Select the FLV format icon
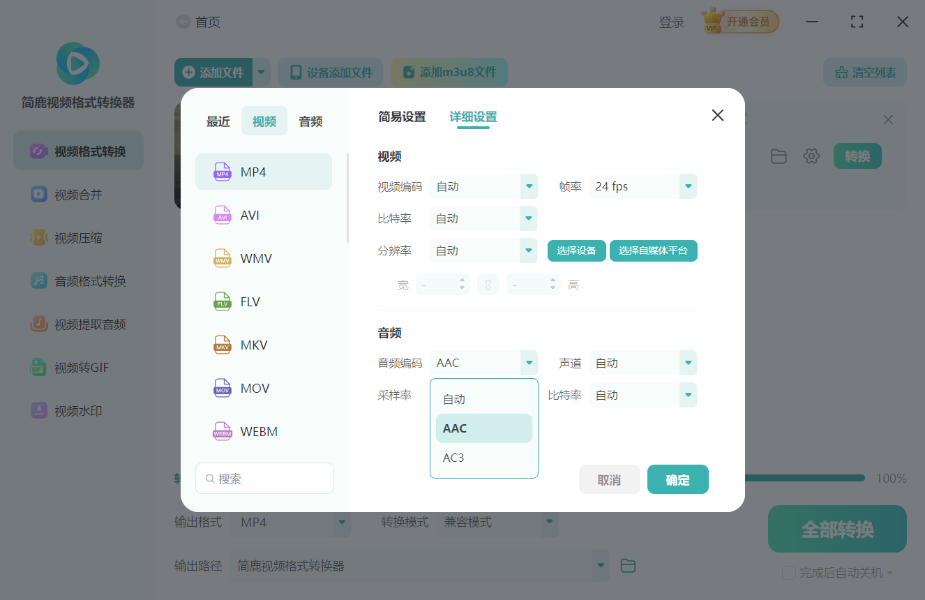925x600 pixels. 222,301
